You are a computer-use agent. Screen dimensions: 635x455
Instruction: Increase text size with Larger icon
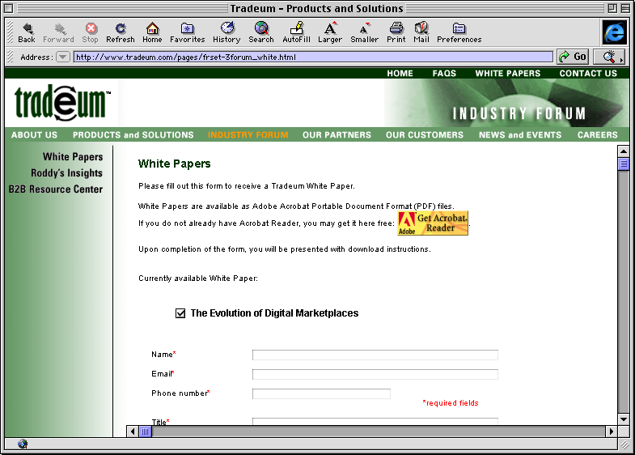coord(330,32)
